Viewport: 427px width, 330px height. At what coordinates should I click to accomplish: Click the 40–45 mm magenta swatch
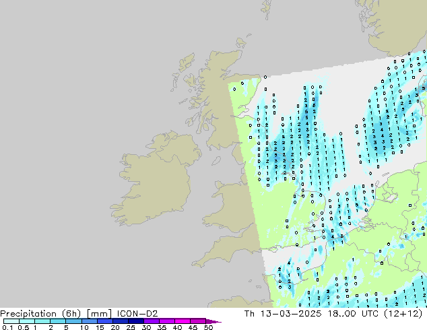click(x=183, y=321)
